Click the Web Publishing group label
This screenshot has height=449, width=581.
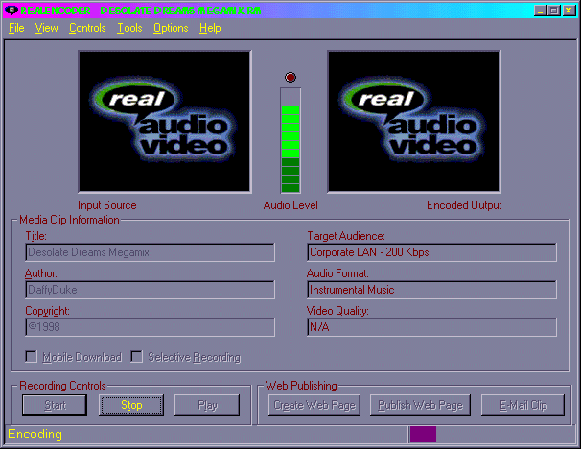tap(301, 386)
